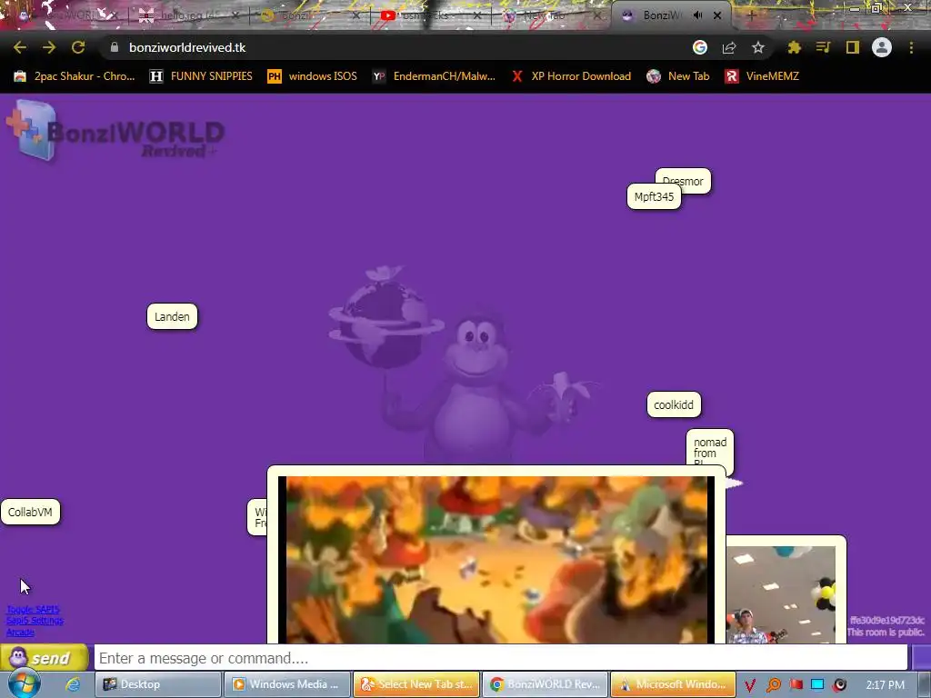Switch to the hellojpg tab
This screenshot has width=931, height=698.
tap(187, 15)
